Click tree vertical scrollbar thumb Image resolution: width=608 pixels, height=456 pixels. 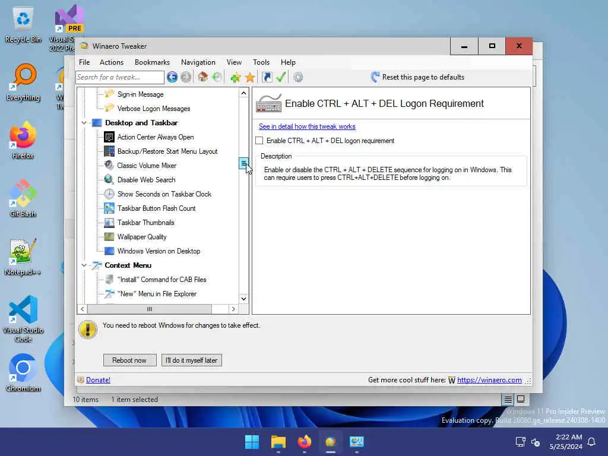click(x=243, y=164)
